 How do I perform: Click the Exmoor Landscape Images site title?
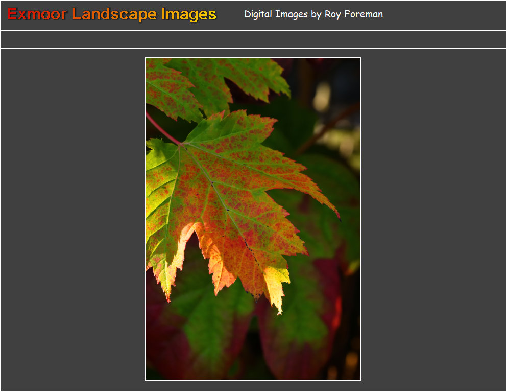tap(112, 14)
